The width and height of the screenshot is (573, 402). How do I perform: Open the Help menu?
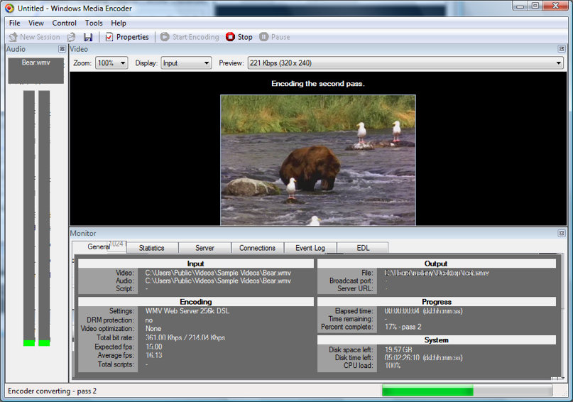point(119,23)
